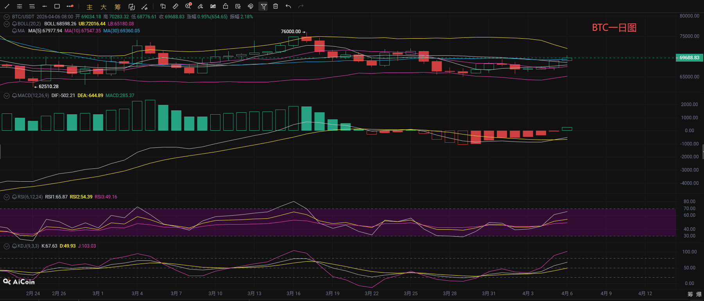This screenshot has height=301, width=704.
Task: Collapse the BTC/USDT main chart header chevron
Action: pyautogui.click(x=7, y=17)
